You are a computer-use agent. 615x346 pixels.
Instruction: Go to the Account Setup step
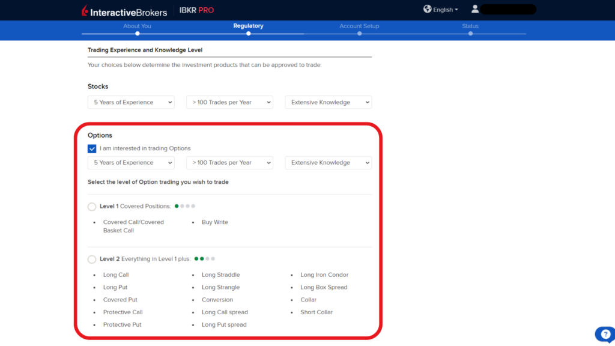[359, 26]
